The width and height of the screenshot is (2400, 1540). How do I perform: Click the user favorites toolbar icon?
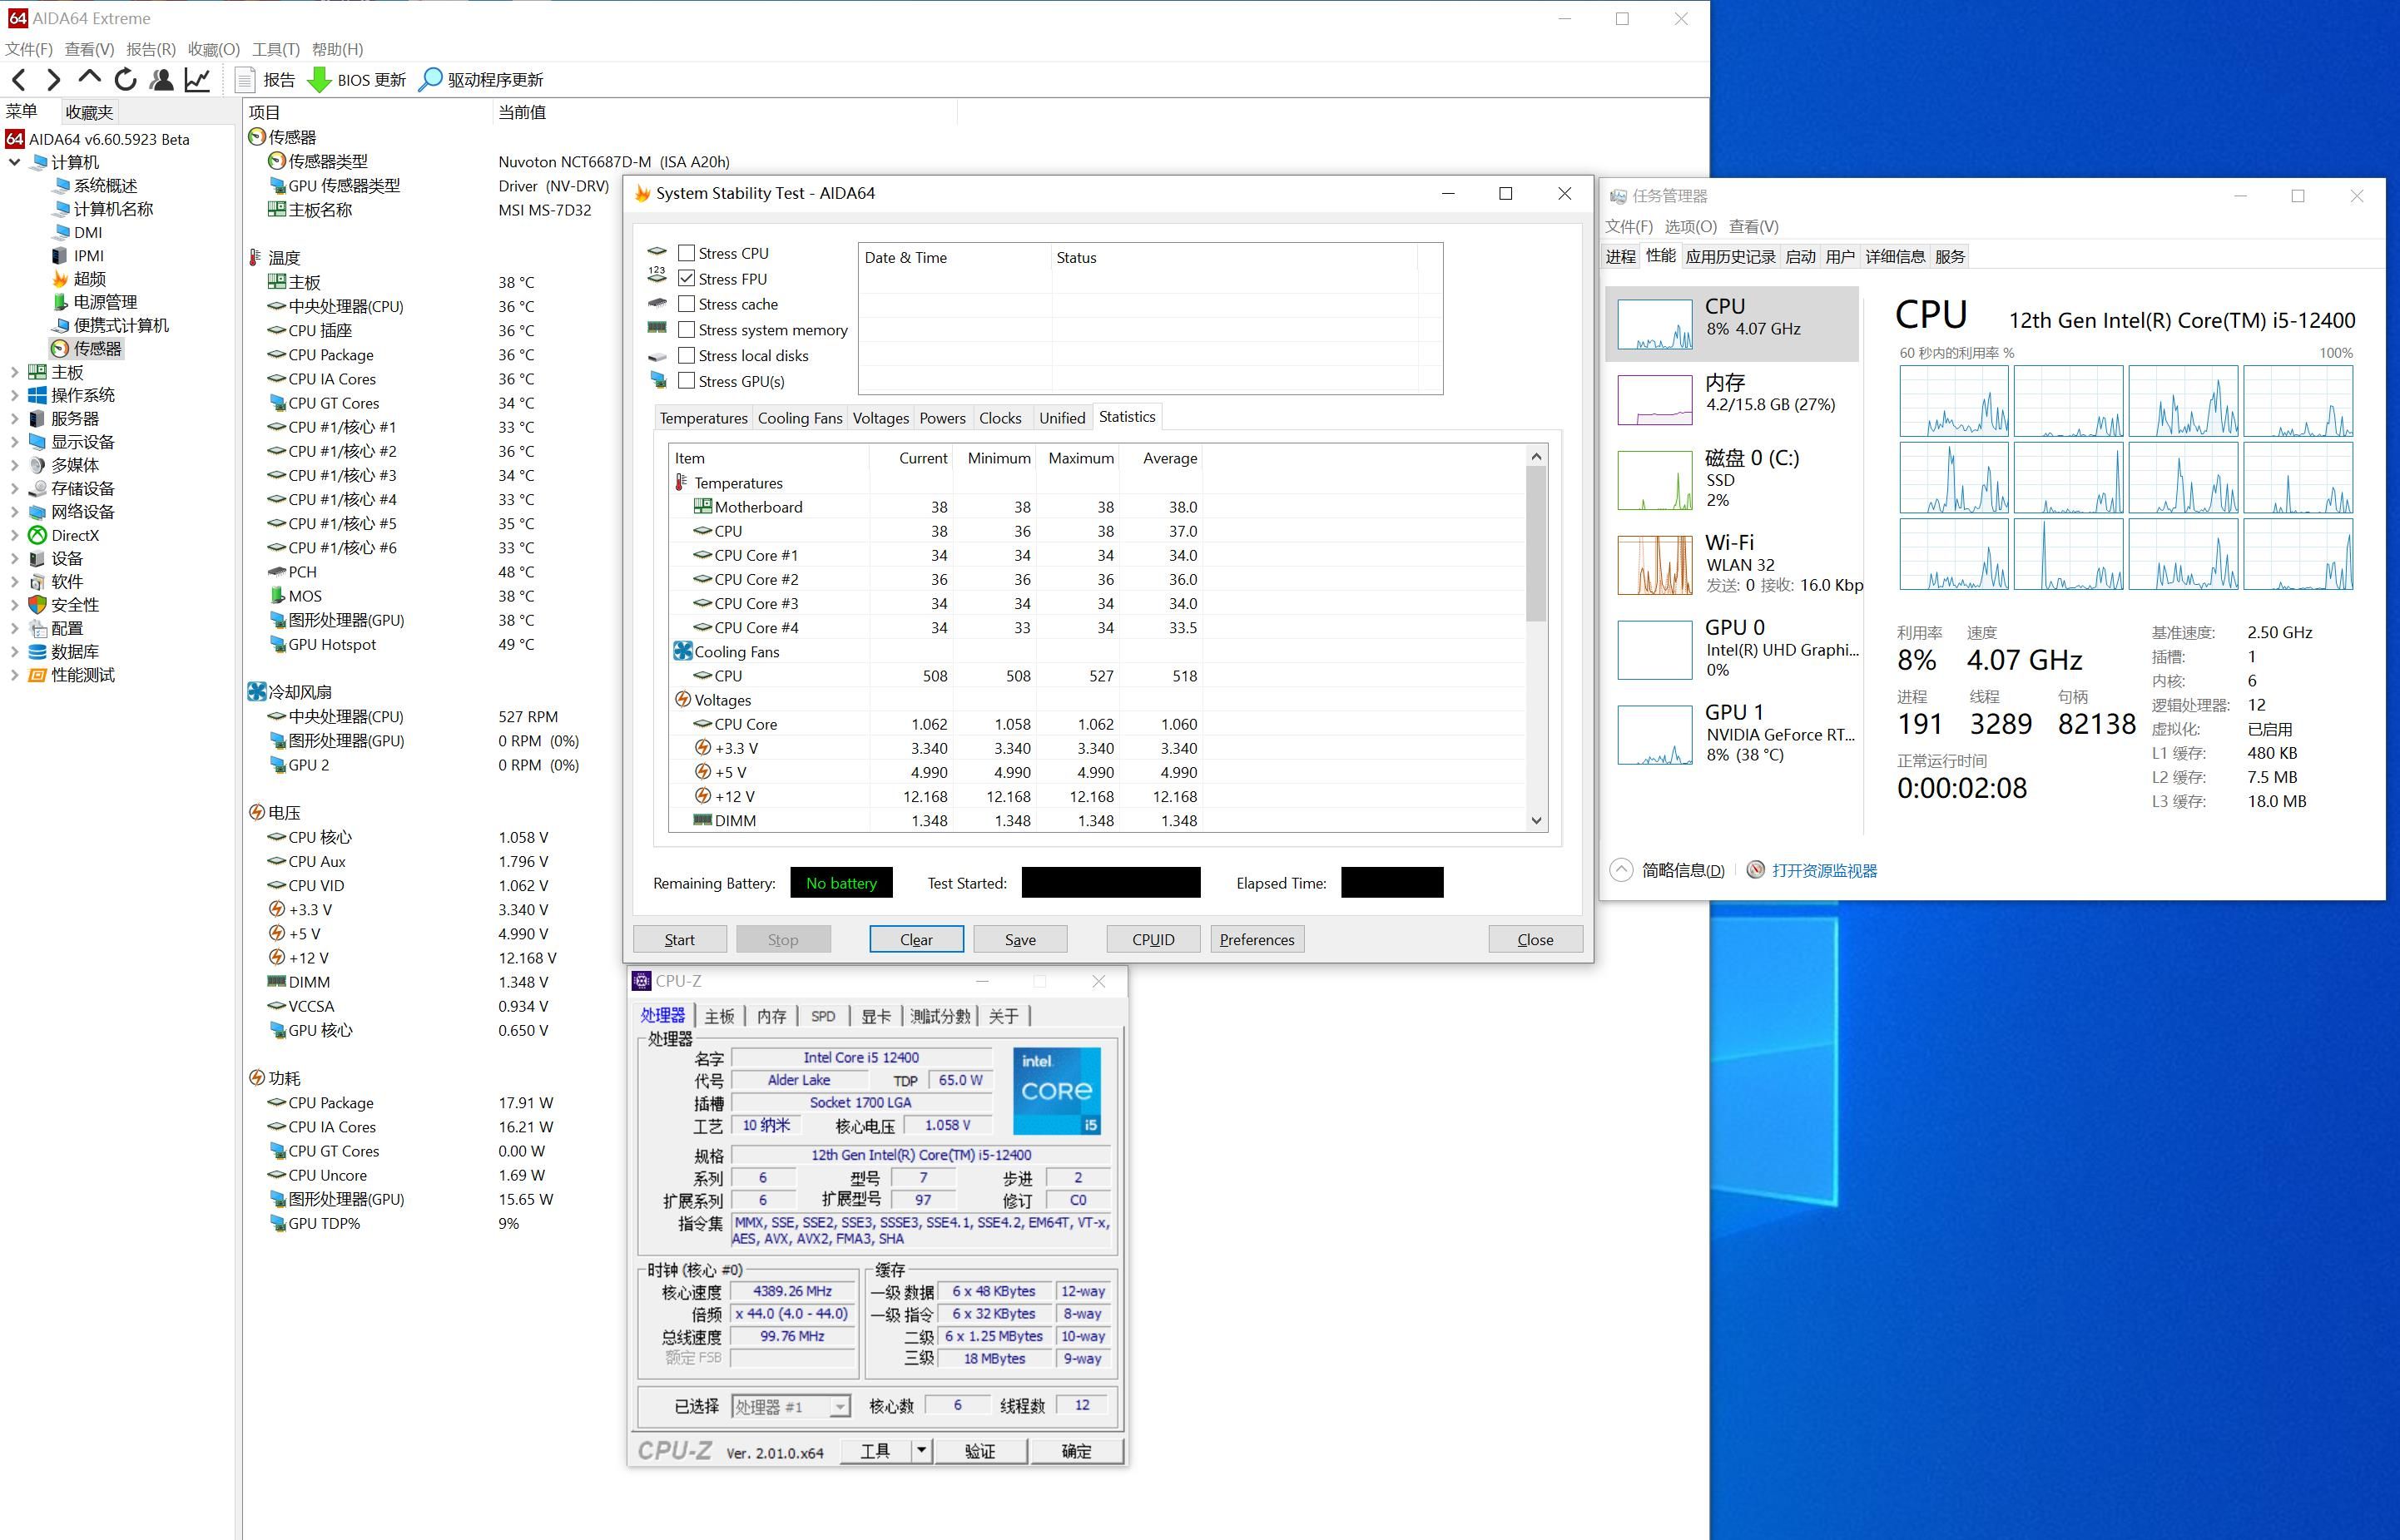click(x=161, y=80)
